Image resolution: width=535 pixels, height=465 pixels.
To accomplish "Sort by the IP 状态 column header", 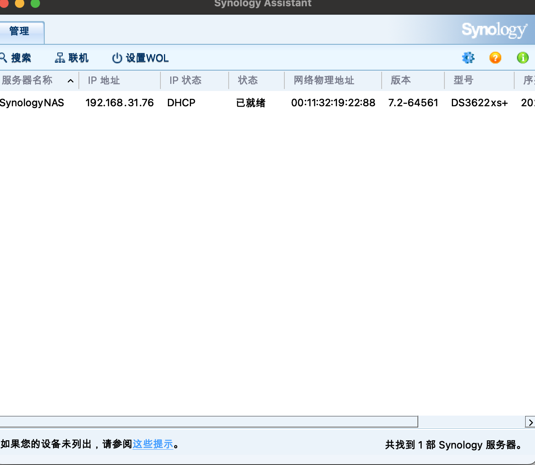I will pos(195,80).
